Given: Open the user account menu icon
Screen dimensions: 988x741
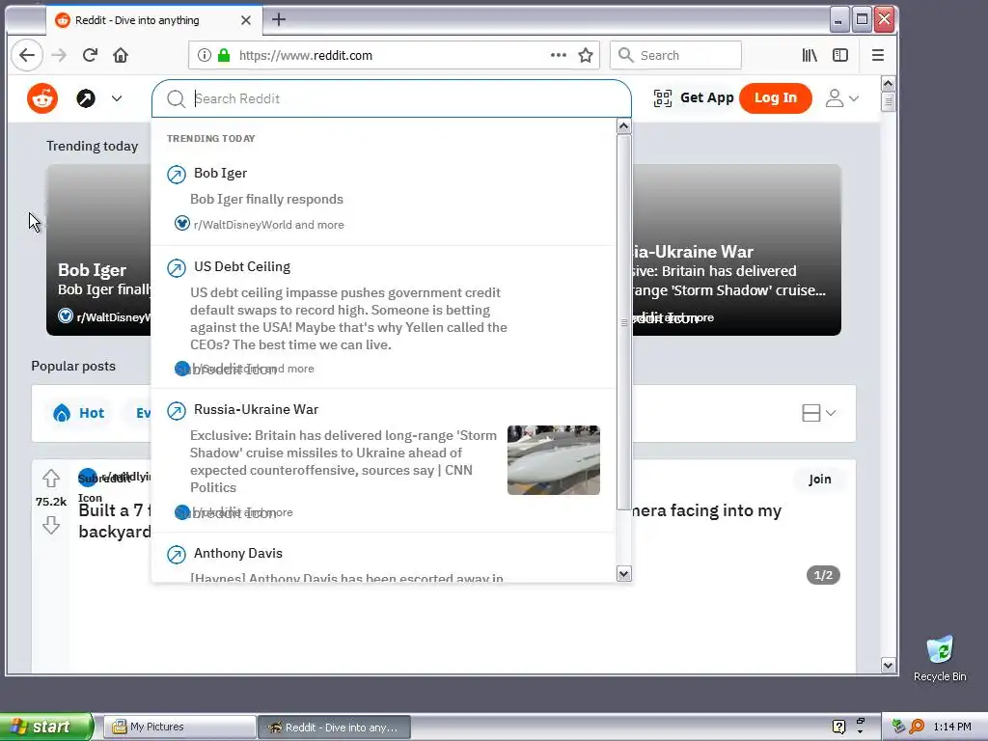Looking at the screenshot, I should pos(835,97).
